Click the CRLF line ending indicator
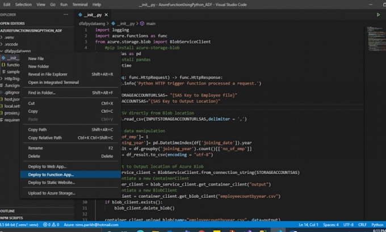 click(x=362, y=225)
